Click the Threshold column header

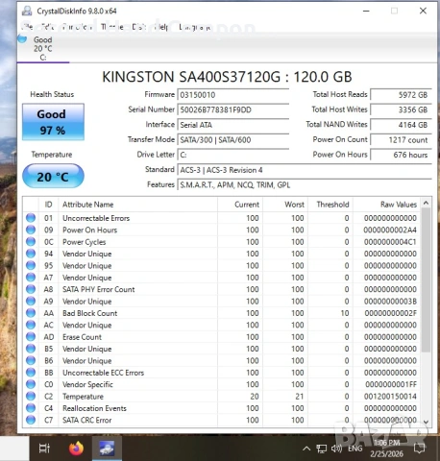330,205
